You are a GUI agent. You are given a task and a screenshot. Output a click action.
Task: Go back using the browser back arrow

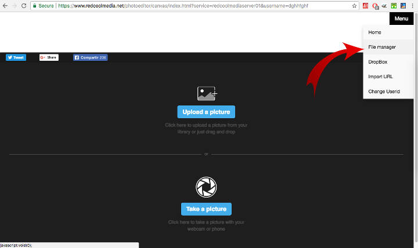tap(5, 5)
